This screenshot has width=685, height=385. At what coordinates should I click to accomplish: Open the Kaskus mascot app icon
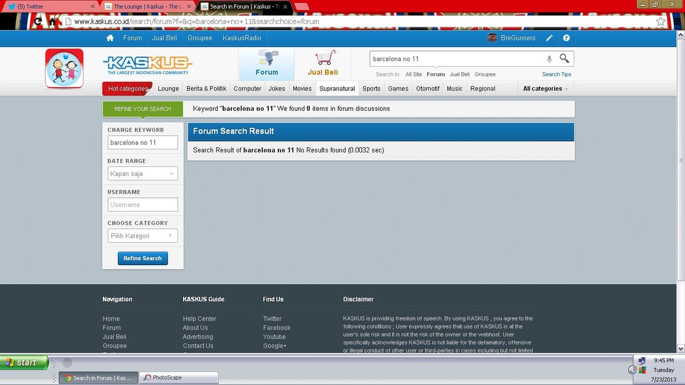[x=64, y=68]
